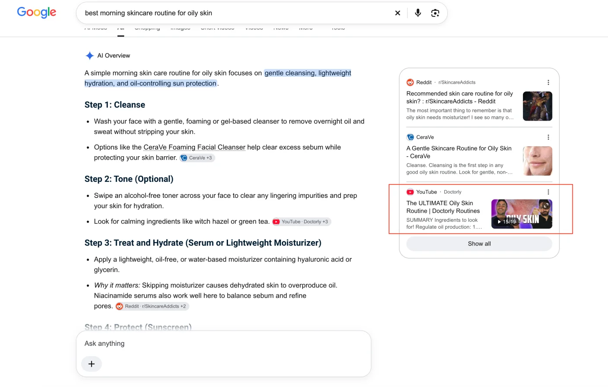Open Recommended skin care routine Reddit result
The width and height of the screenshot is (608, 387).
(x=459, y=97)
